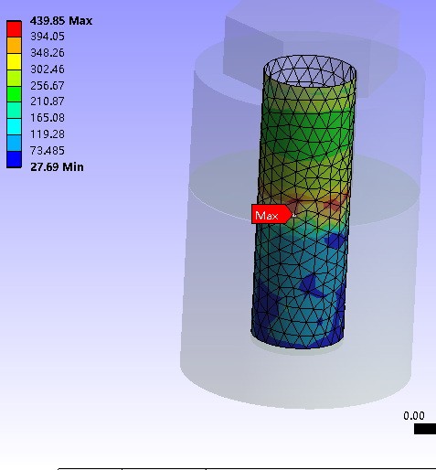Select the cyan legend color band
This screenshot has width=436, height=470.
tap(14, 127)
